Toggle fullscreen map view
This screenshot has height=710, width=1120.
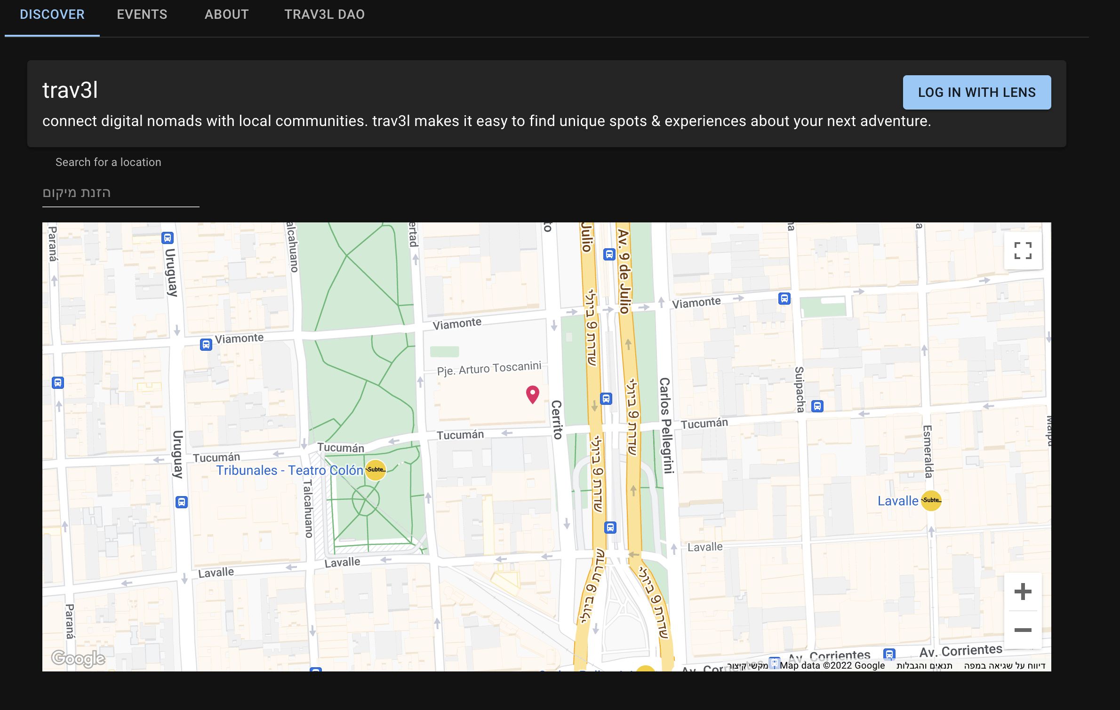(1023, 251)
